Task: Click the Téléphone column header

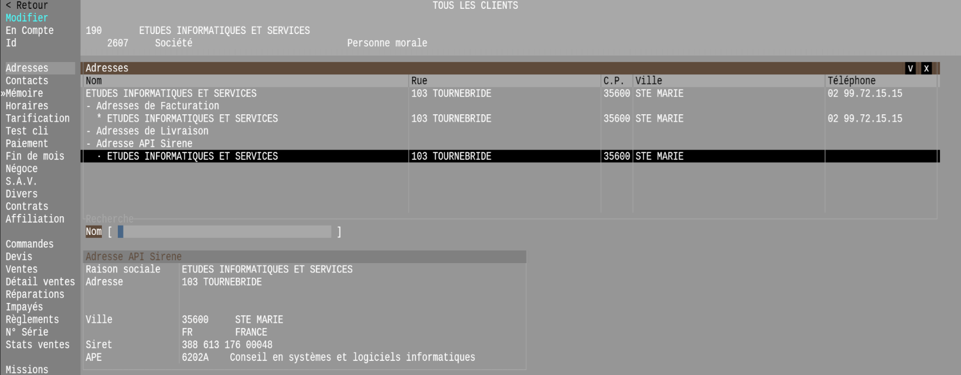Action: point(851,81)
